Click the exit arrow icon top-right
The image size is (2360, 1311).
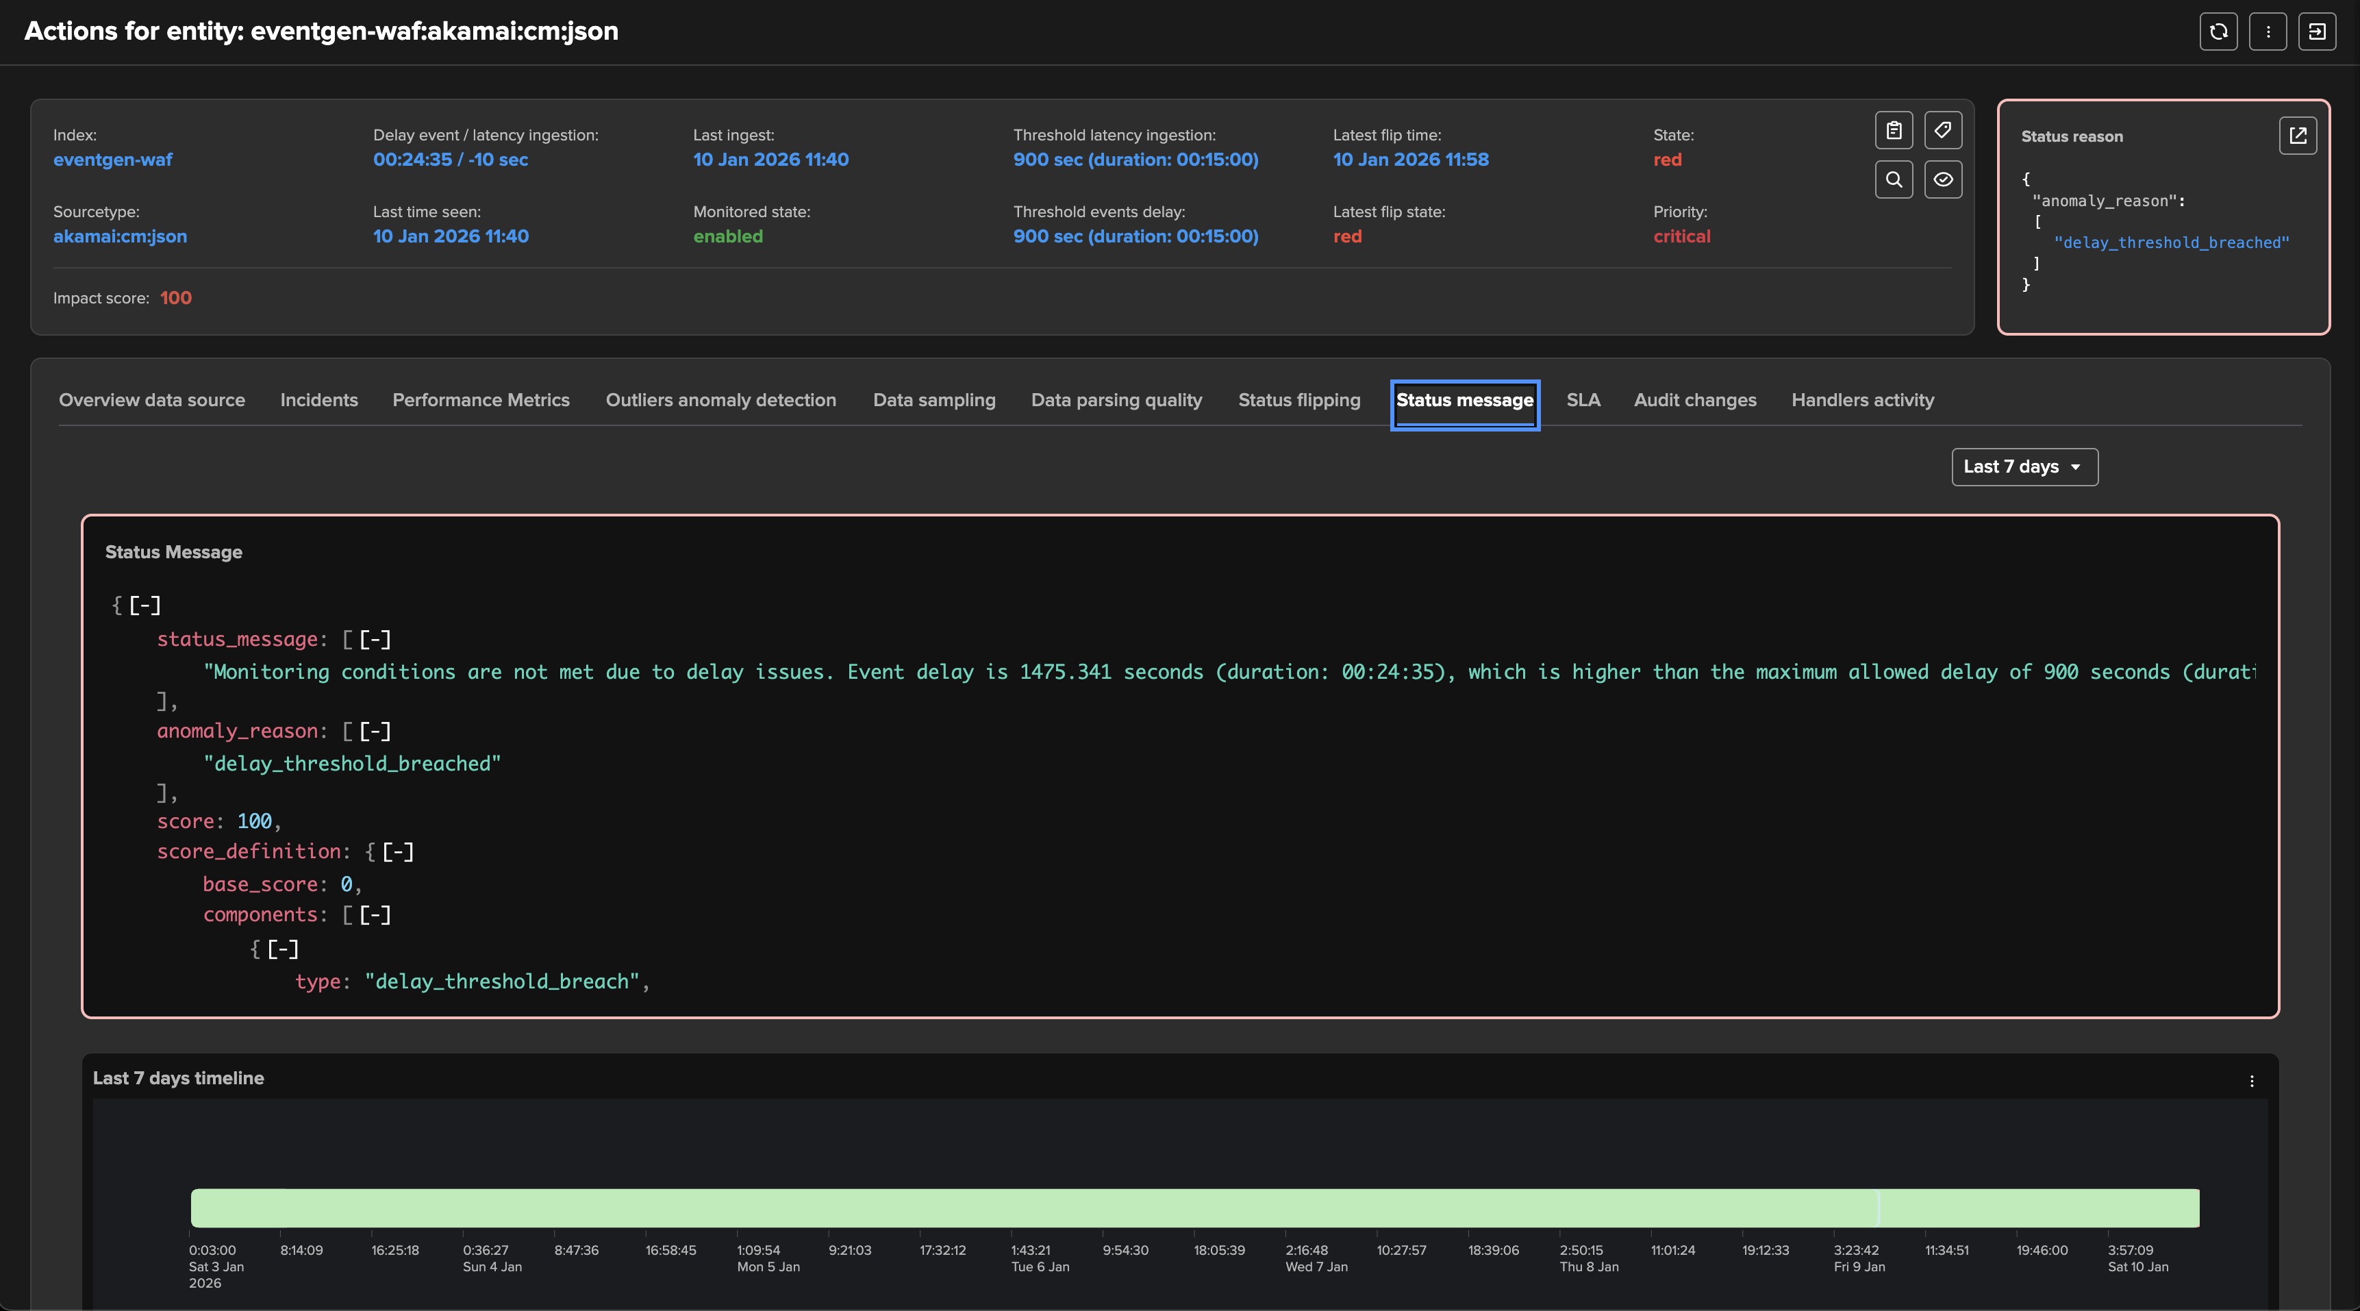[2316, 32]
